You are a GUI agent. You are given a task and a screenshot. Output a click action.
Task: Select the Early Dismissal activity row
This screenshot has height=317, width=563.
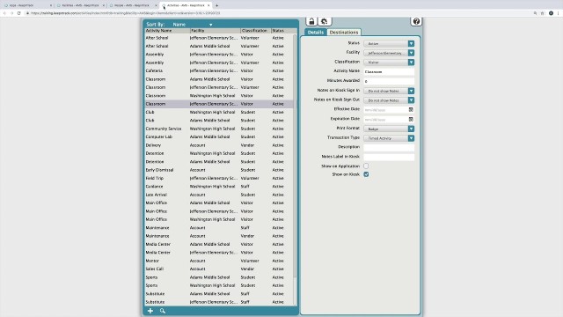click(219, 170)
